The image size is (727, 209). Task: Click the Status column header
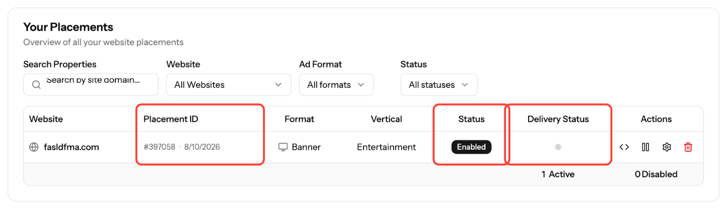point(472,119)
